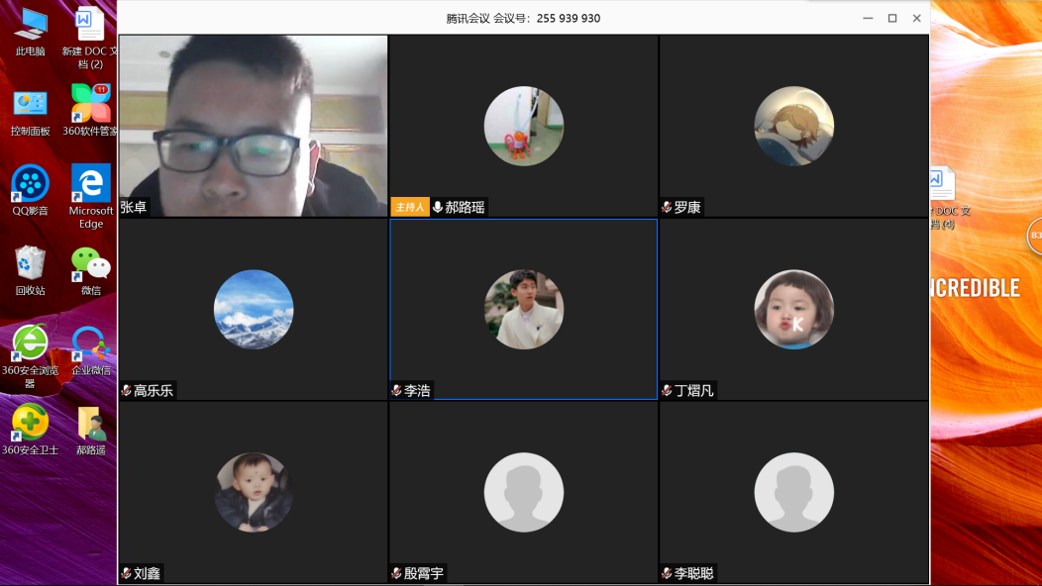The width and height of the screenshot is (1042, 586).
Task: Click the 主持人 host badge
Action: tap(409, 207)
